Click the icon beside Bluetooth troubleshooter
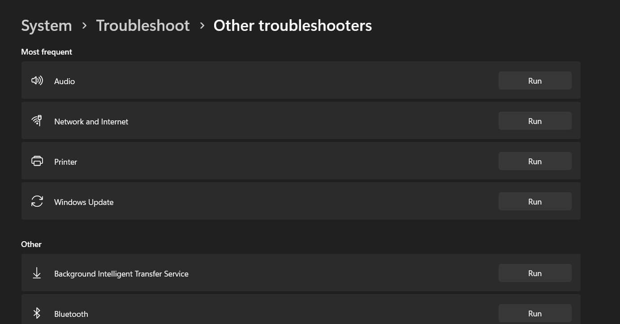This screenshot has height=324, width=620. (37, 313)
